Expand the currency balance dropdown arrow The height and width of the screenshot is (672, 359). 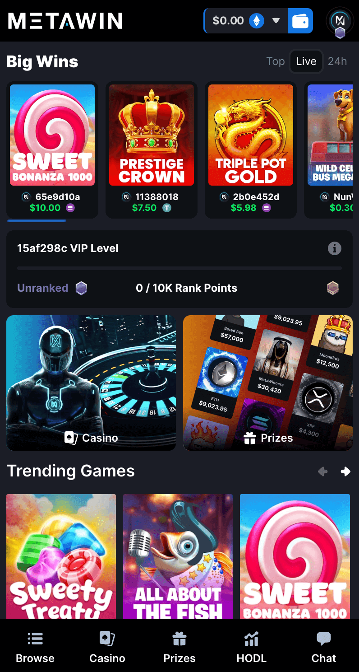coord(276,21)
